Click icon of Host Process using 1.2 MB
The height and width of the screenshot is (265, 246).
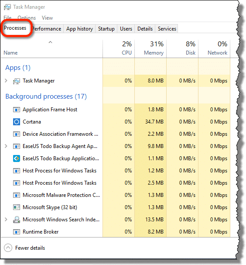(x=17, y=171)
